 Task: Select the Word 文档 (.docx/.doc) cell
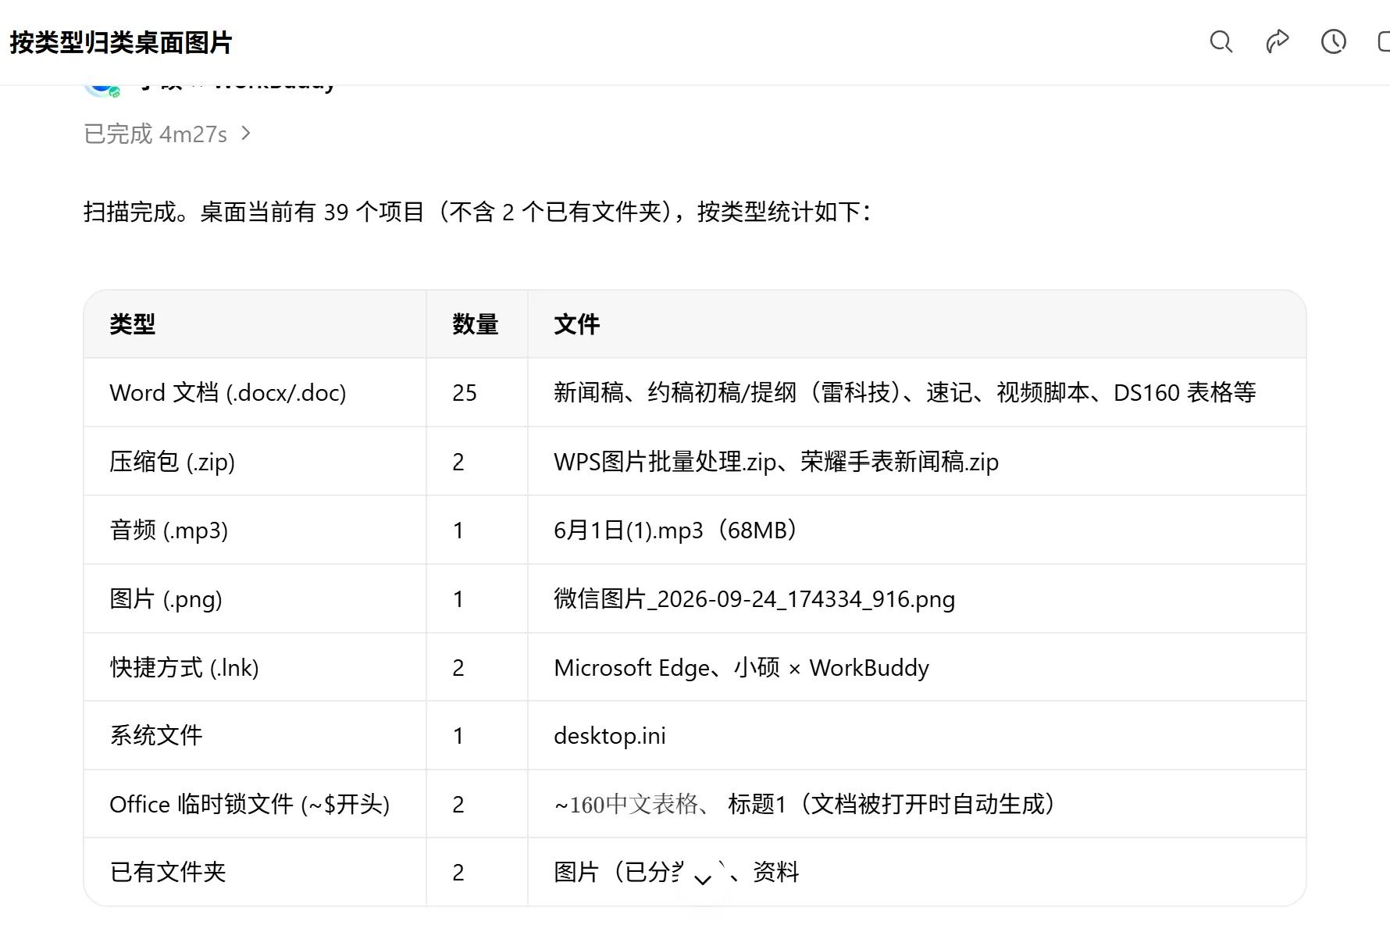(x=255, y=392)
